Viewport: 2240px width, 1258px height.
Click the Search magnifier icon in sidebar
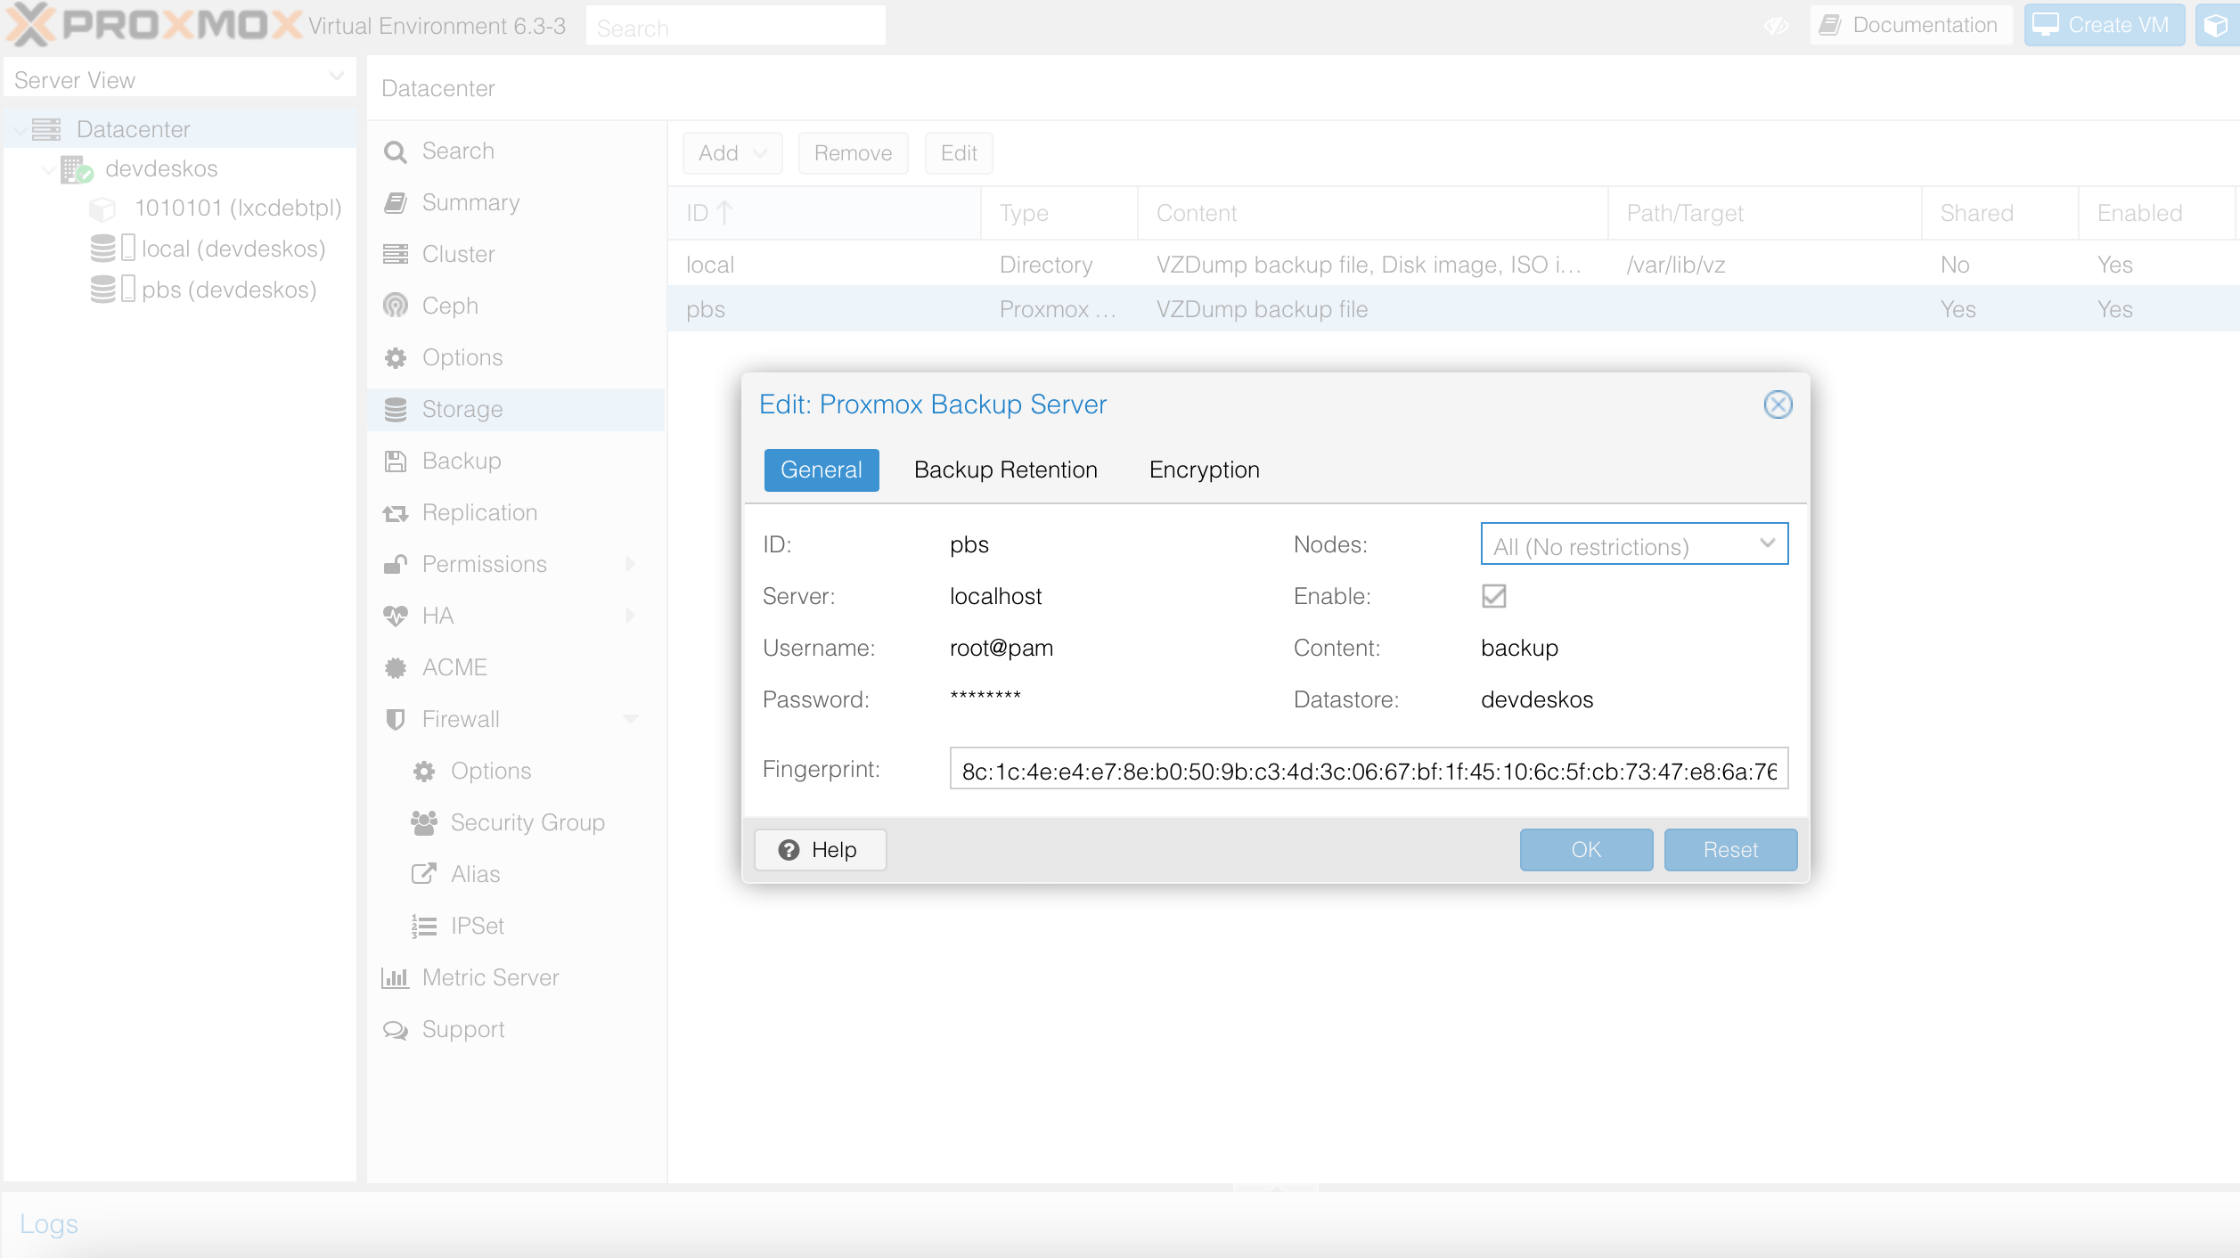(396, 152)
